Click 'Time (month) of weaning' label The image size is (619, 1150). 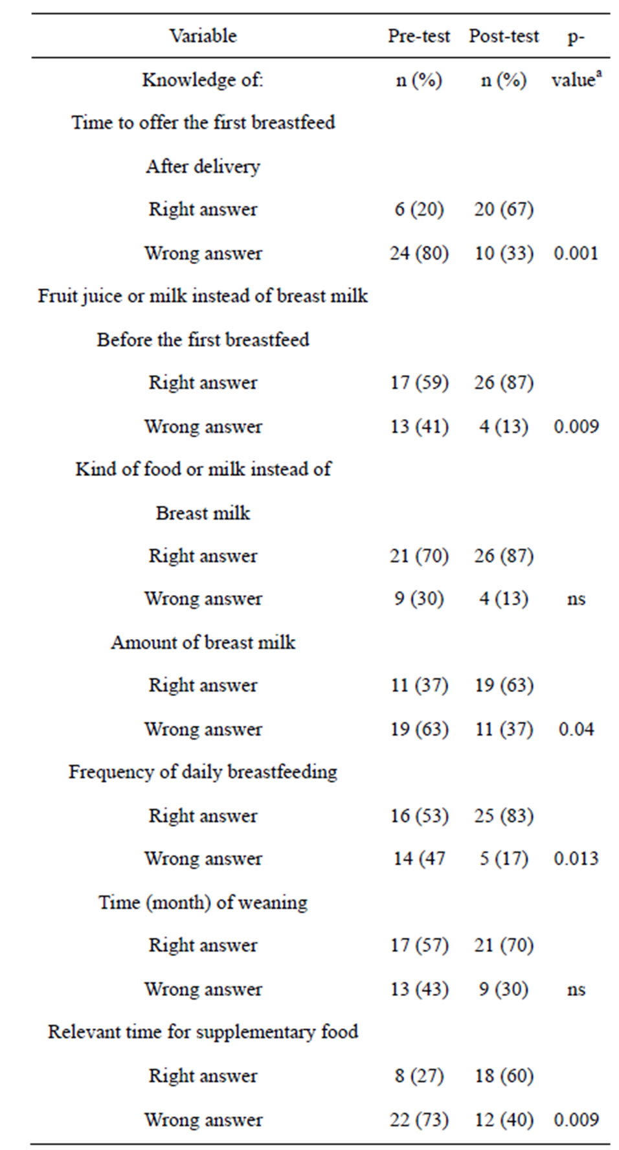coord(203,902)
